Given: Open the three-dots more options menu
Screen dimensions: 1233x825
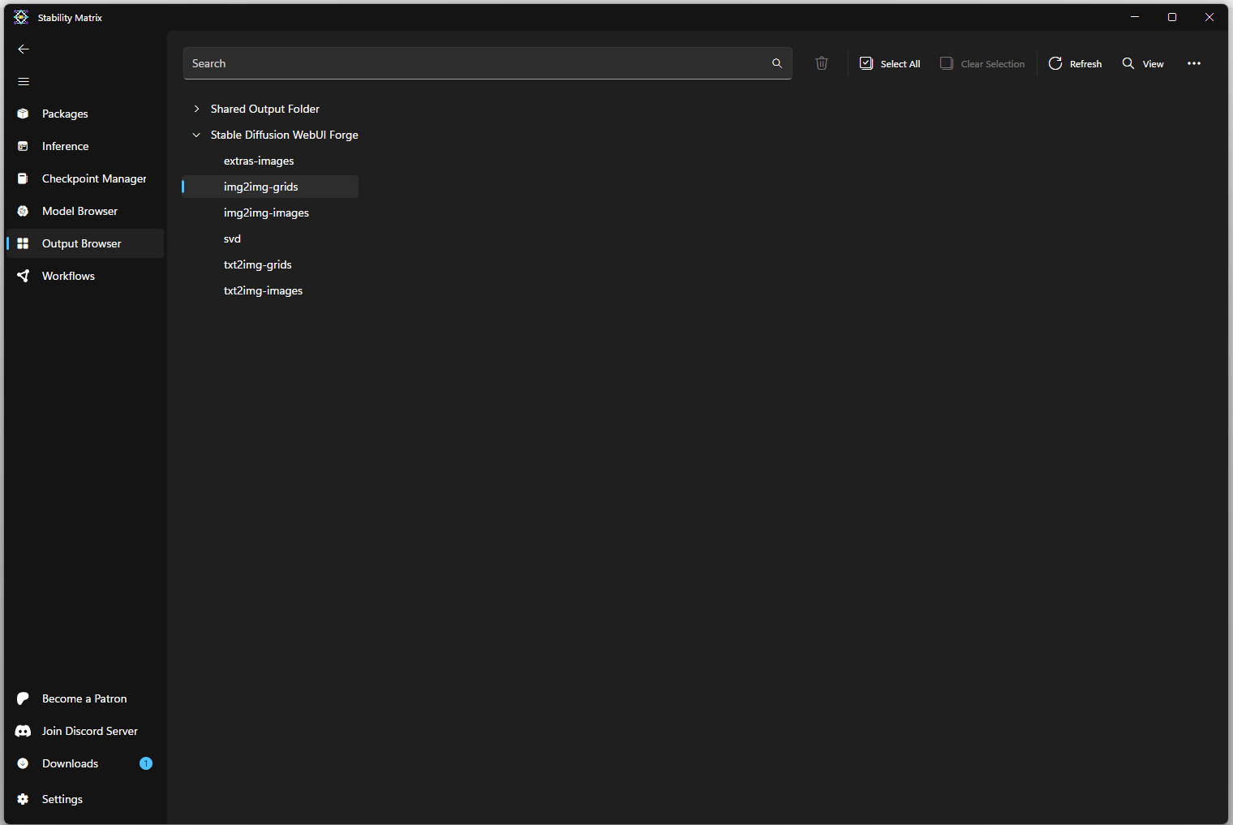Looking at the screenshot, I should point(1194,63).
